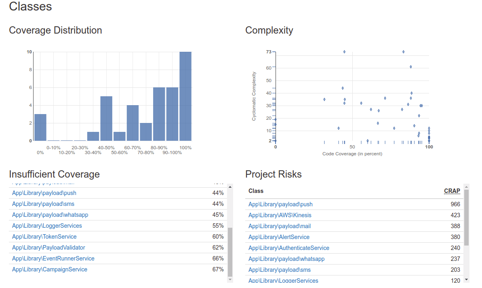The width and height of the screenshot is (482, 288).
Task: Click scroll-down arrow of Project Risks list
Action: [466, 280]
